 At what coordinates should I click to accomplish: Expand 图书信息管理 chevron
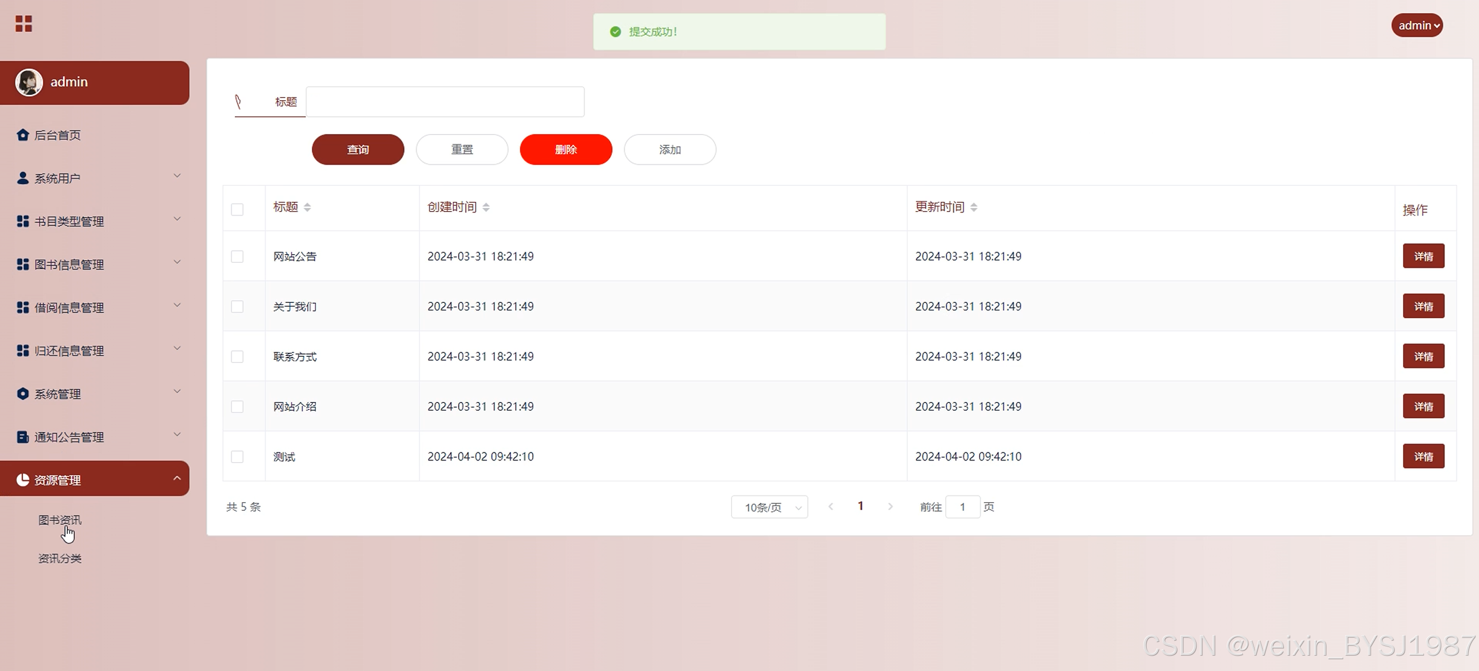click(x=177, y=262)
